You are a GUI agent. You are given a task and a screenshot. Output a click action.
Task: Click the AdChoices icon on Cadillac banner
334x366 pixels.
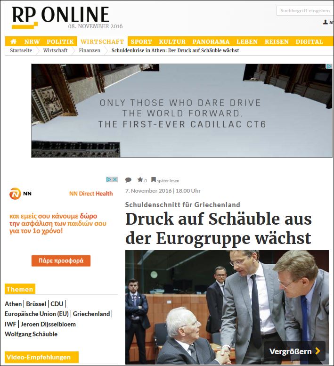(329, 66)
